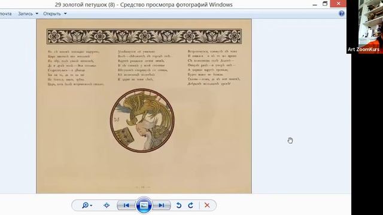Rotate the image clockwise
Image resolution: width=383 pixels, height=215 pixels.
point(191,205)
